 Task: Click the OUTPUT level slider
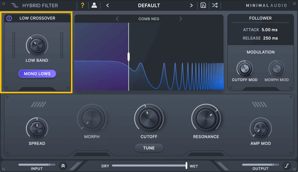click(x=260, y=165)
